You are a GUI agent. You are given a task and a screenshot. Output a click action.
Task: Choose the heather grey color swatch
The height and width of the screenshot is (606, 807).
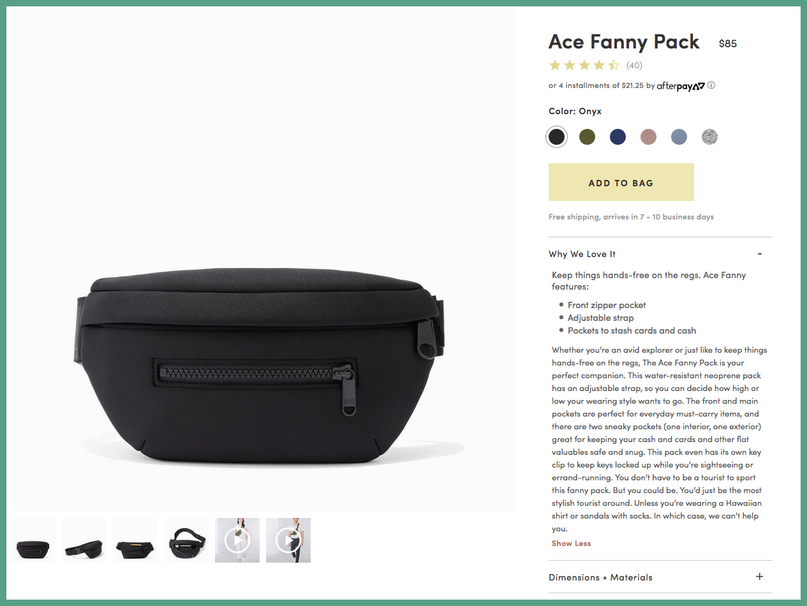pyautogui.click(x=709, y=137)
